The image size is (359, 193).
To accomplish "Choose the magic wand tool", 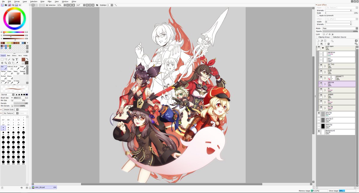I will click(9, 59).
